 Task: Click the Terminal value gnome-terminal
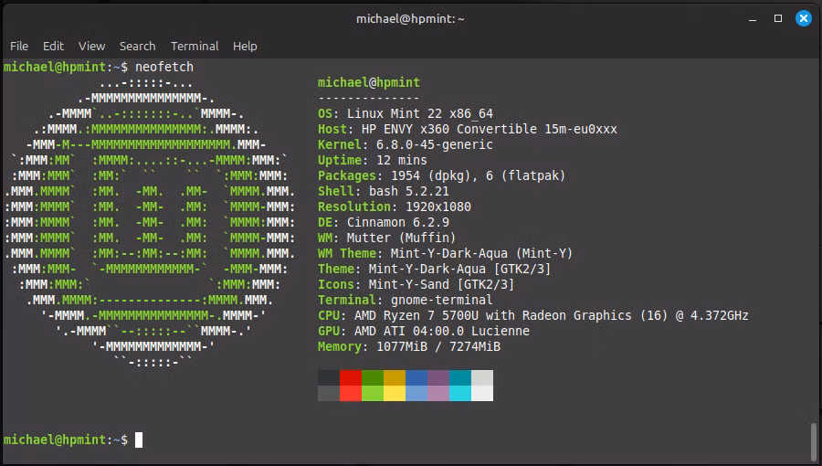[x=441, y=300]
